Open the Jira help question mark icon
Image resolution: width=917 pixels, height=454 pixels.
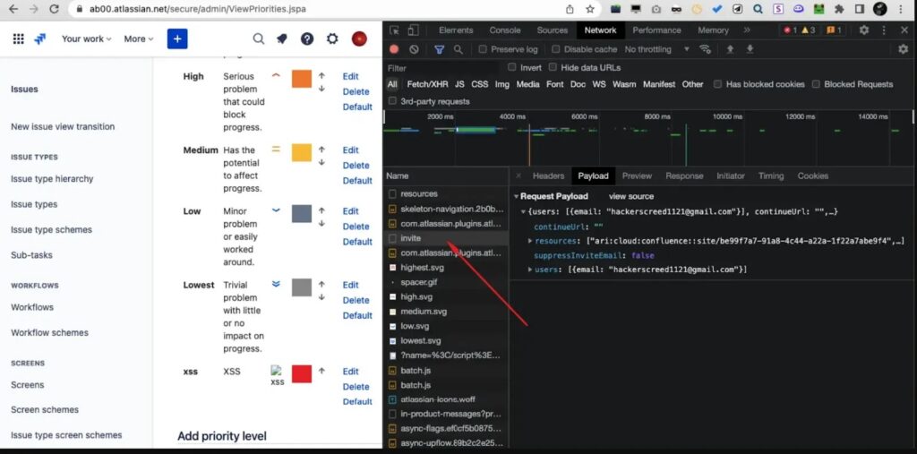307,39
